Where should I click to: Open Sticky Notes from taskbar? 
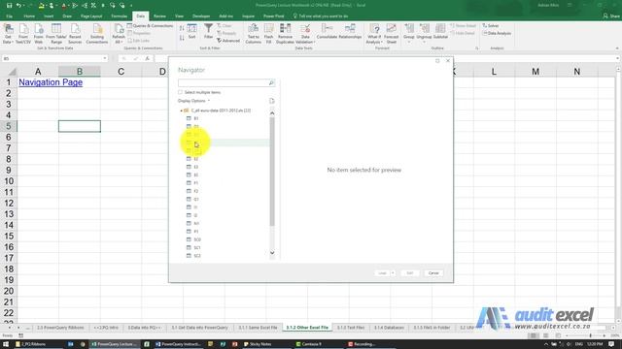point(257,344)
